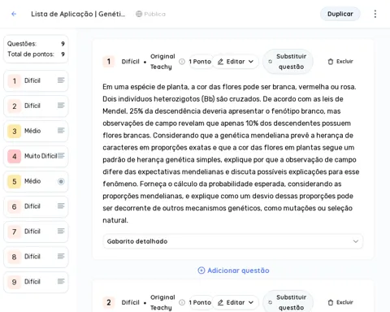This screenshot has height=312, width=390.
Task: Click the pencil edit icon in question 2
Action: click(220, 302)
